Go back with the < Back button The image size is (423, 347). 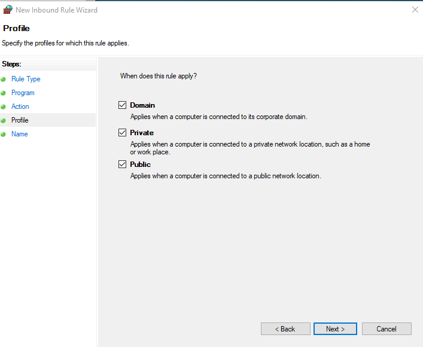[x=285, y=329]
